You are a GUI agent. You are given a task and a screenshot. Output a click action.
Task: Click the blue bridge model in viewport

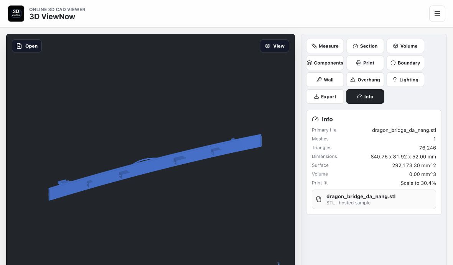pyautogui.click(x=155, y=167)
